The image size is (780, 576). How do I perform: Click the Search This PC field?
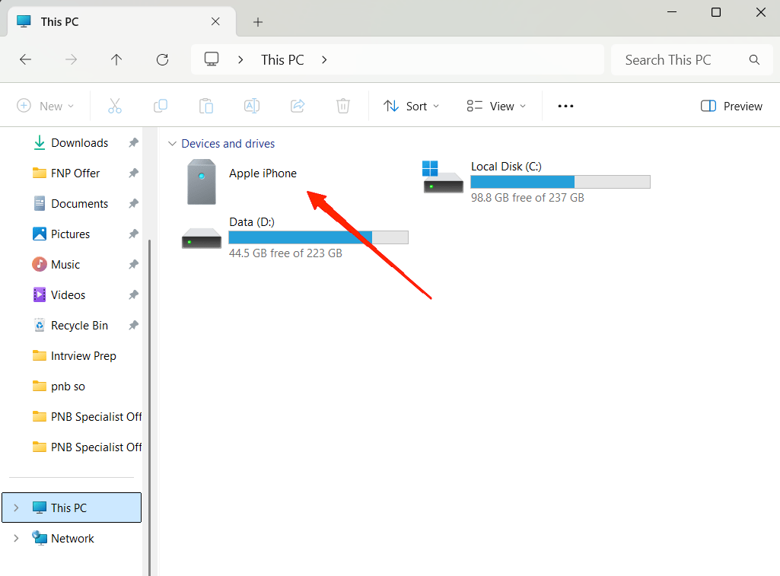[x=692, y=59]
